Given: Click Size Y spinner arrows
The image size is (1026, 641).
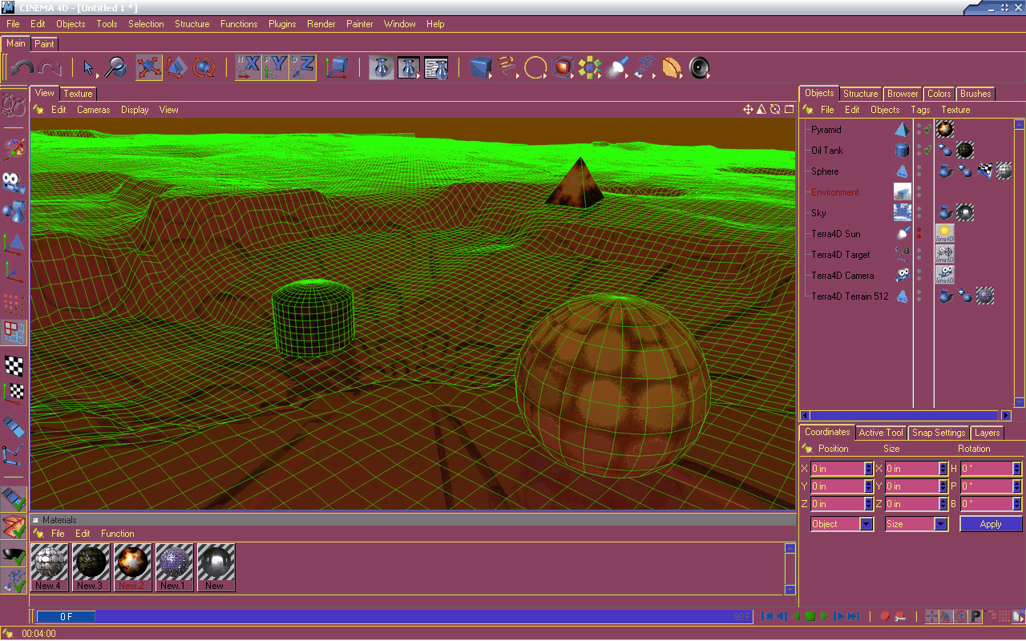Looking at the screenshot, I should click(x=943, y=486).
